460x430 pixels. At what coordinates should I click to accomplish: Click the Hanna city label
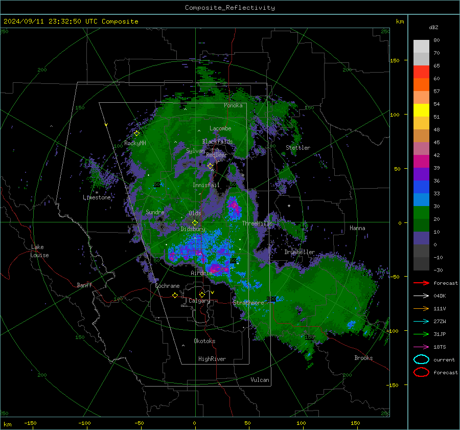click(357, 228)
